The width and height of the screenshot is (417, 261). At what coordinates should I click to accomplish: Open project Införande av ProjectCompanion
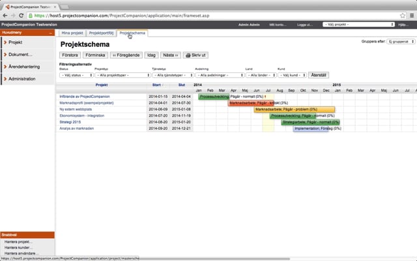(85, 97)
